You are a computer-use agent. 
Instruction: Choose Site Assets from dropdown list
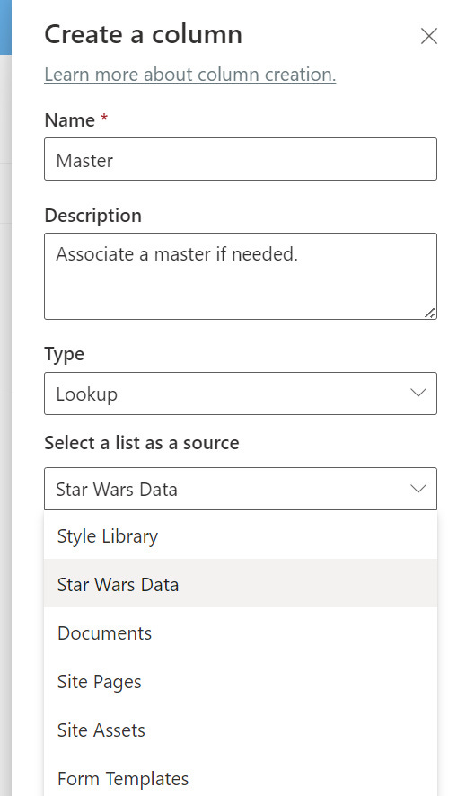click(x=241, y=730)
